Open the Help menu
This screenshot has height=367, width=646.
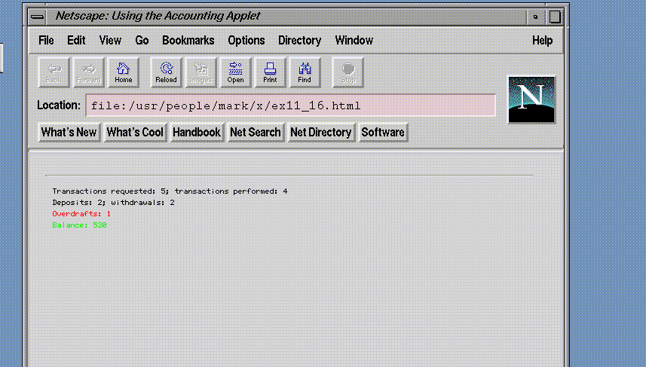[542, 41]
